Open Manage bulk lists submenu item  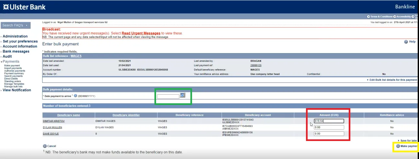pyautogui.click(x=13, y=86)
